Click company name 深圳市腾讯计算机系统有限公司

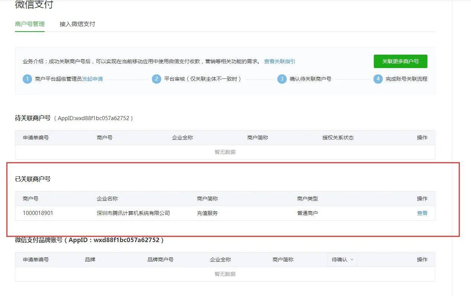coord(133,213)
